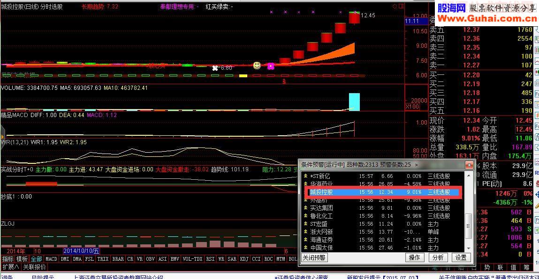Screen dimensions: 539x279
Task: Select the 城投控股 alert row
Action: tap(383, 192)
